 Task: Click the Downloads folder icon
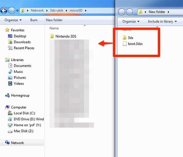(10, 42)
